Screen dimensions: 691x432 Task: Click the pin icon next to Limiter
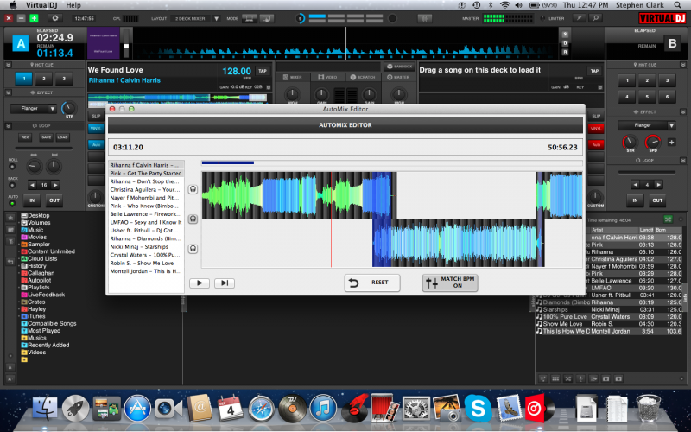click(x=579, y=18)
